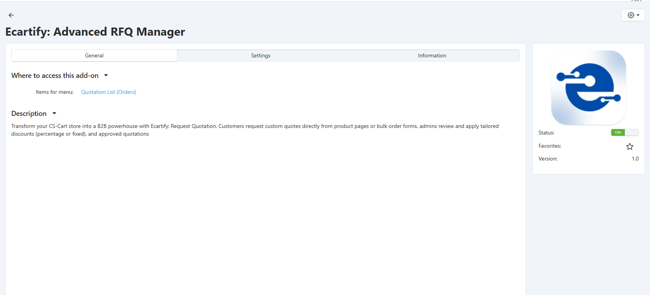Viewport: 650px width, 295px height.
Task: Toggle the add-on Status switch
Action: (x=624, y=133)
